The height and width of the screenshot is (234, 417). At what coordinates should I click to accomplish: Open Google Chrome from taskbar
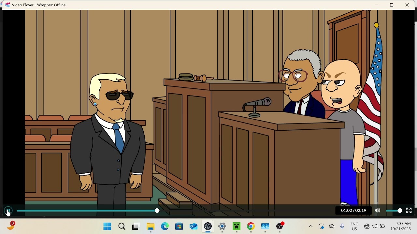pyautogui.click(x=251, y=226)
